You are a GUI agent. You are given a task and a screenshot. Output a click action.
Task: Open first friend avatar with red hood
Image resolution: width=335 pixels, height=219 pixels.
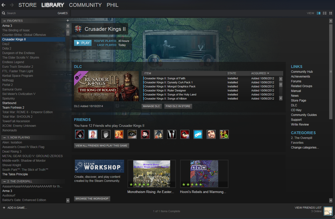point(80,134)
